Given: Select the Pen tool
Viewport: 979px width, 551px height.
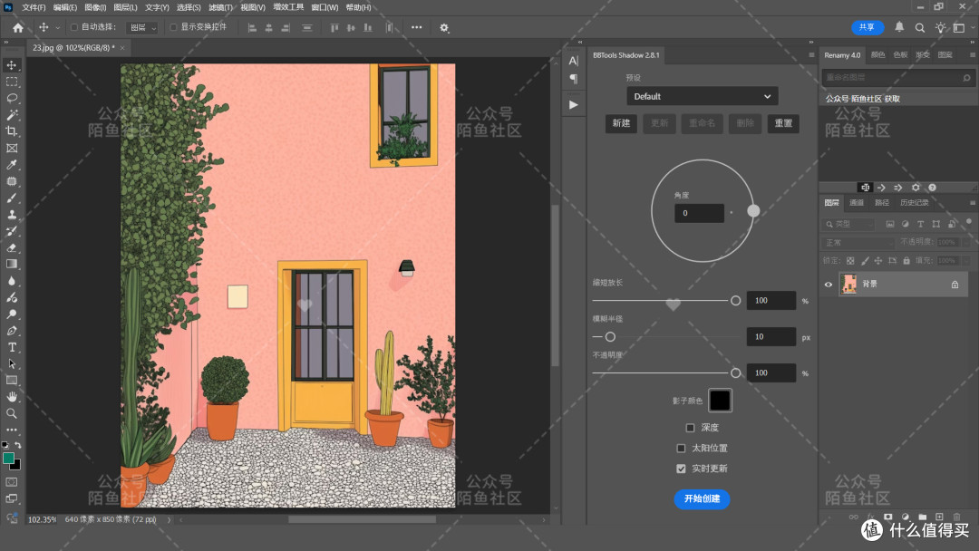Looking at the screenshot, I should tap(12, 331).
